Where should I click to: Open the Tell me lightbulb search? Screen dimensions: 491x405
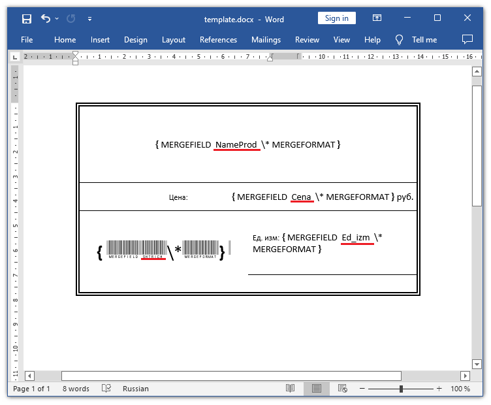tap(400, 40)
